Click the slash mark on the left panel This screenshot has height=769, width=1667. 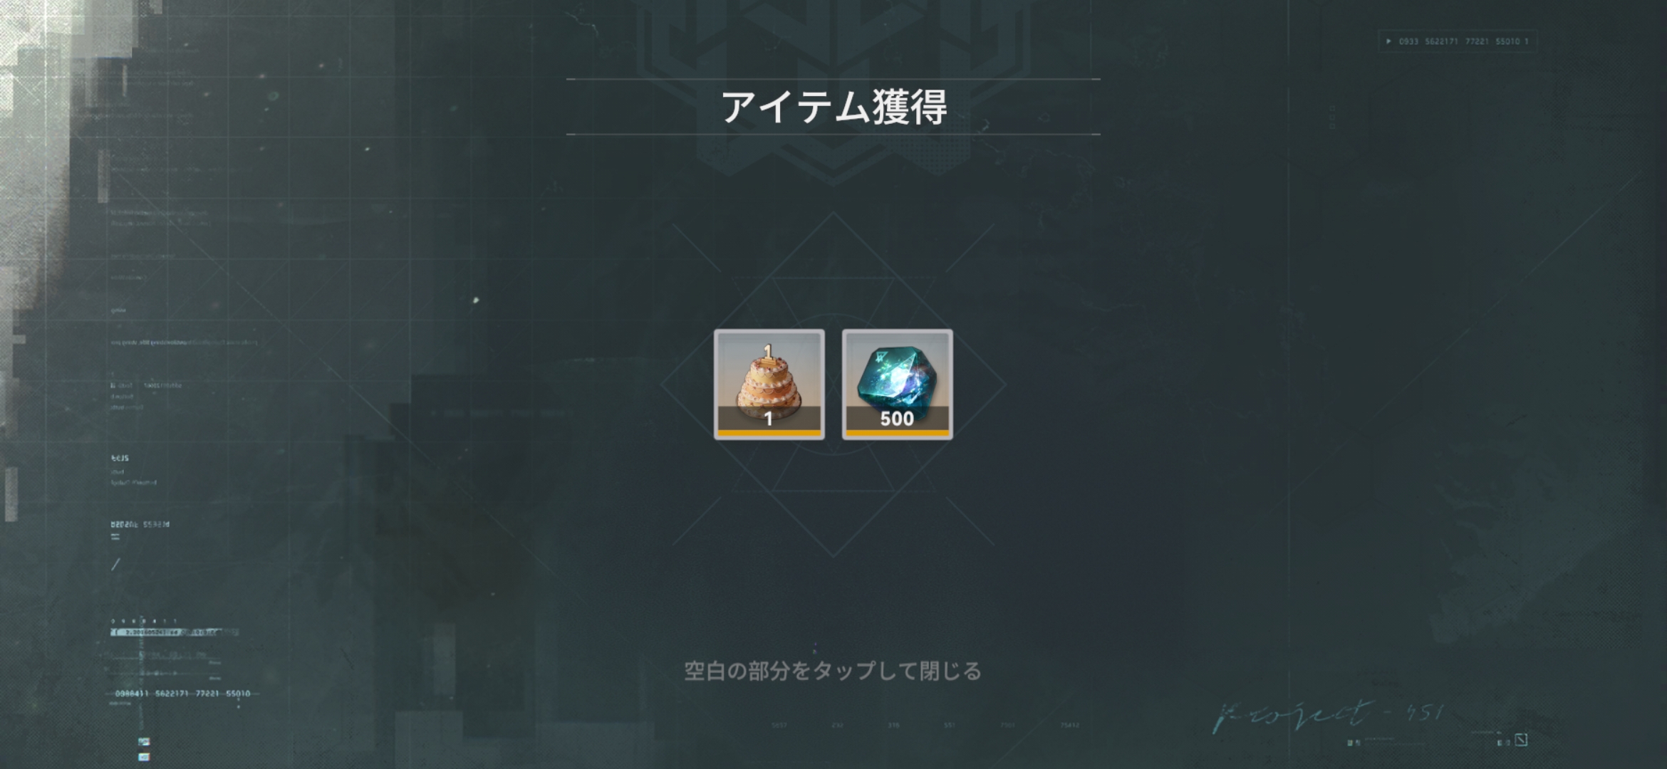tap(115, 564)
